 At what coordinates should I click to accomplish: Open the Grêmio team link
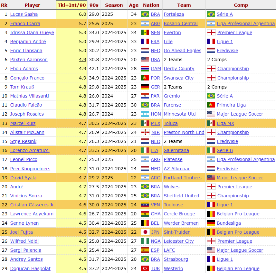172,96
